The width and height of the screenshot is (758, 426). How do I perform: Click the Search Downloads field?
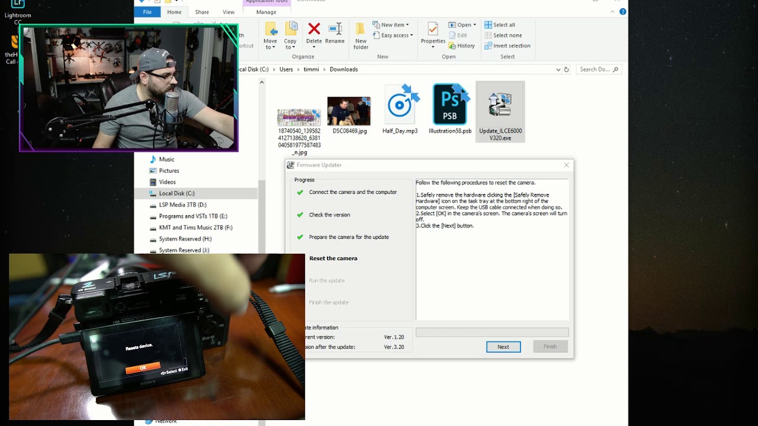[599, 69]
